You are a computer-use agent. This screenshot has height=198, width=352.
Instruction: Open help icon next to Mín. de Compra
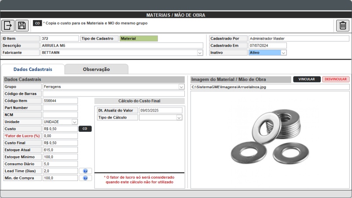click(x=85, y=178)
